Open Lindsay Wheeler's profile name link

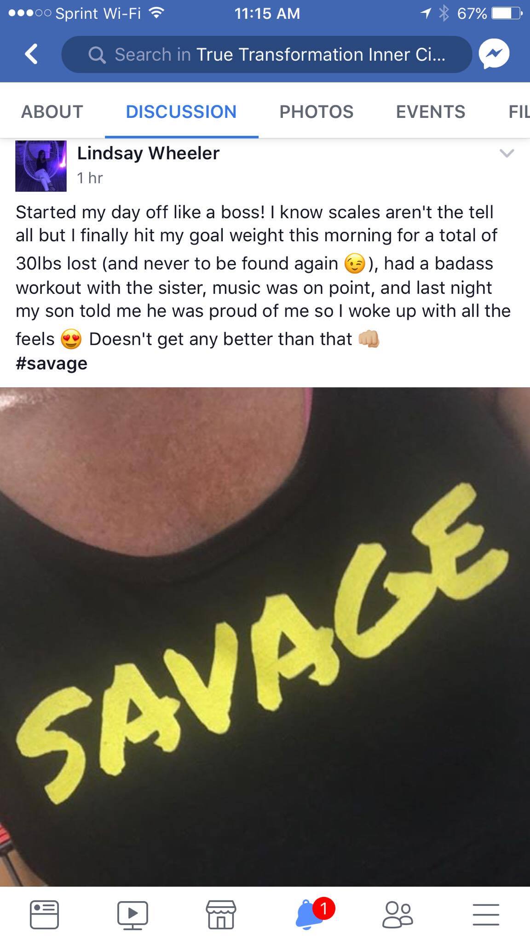click(148, 153)
